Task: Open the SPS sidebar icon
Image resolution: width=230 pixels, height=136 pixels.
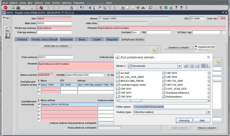Action: pos(7,29)
